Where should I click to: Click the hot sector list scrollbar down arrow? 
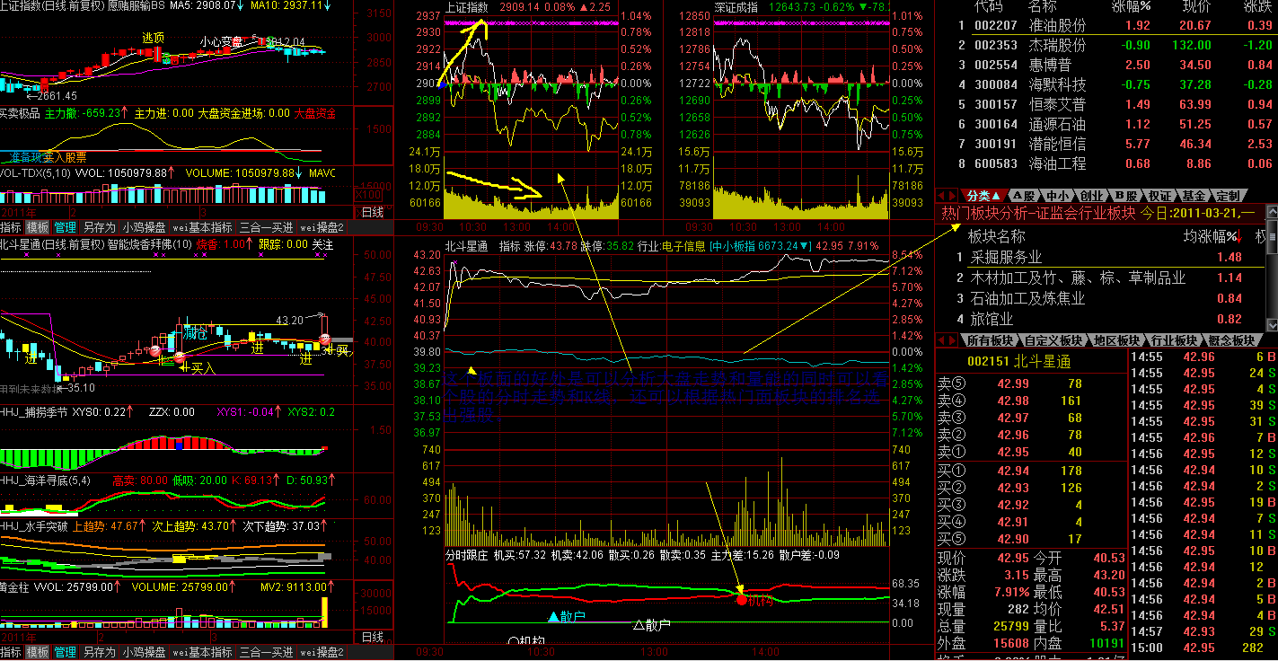1271,323
